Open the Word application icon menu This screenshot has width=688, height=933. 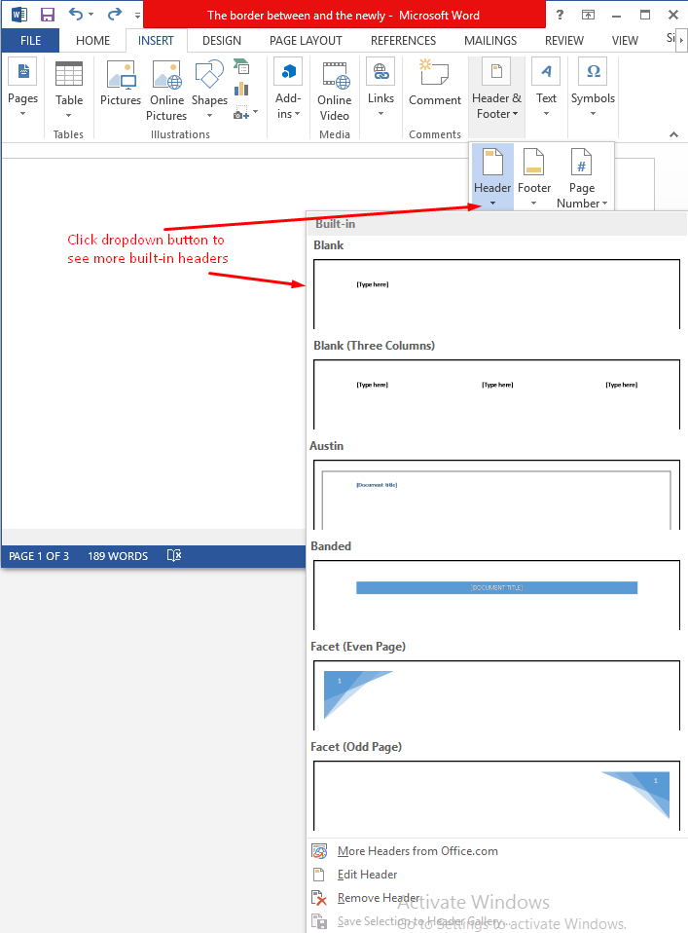coord(19,15)
